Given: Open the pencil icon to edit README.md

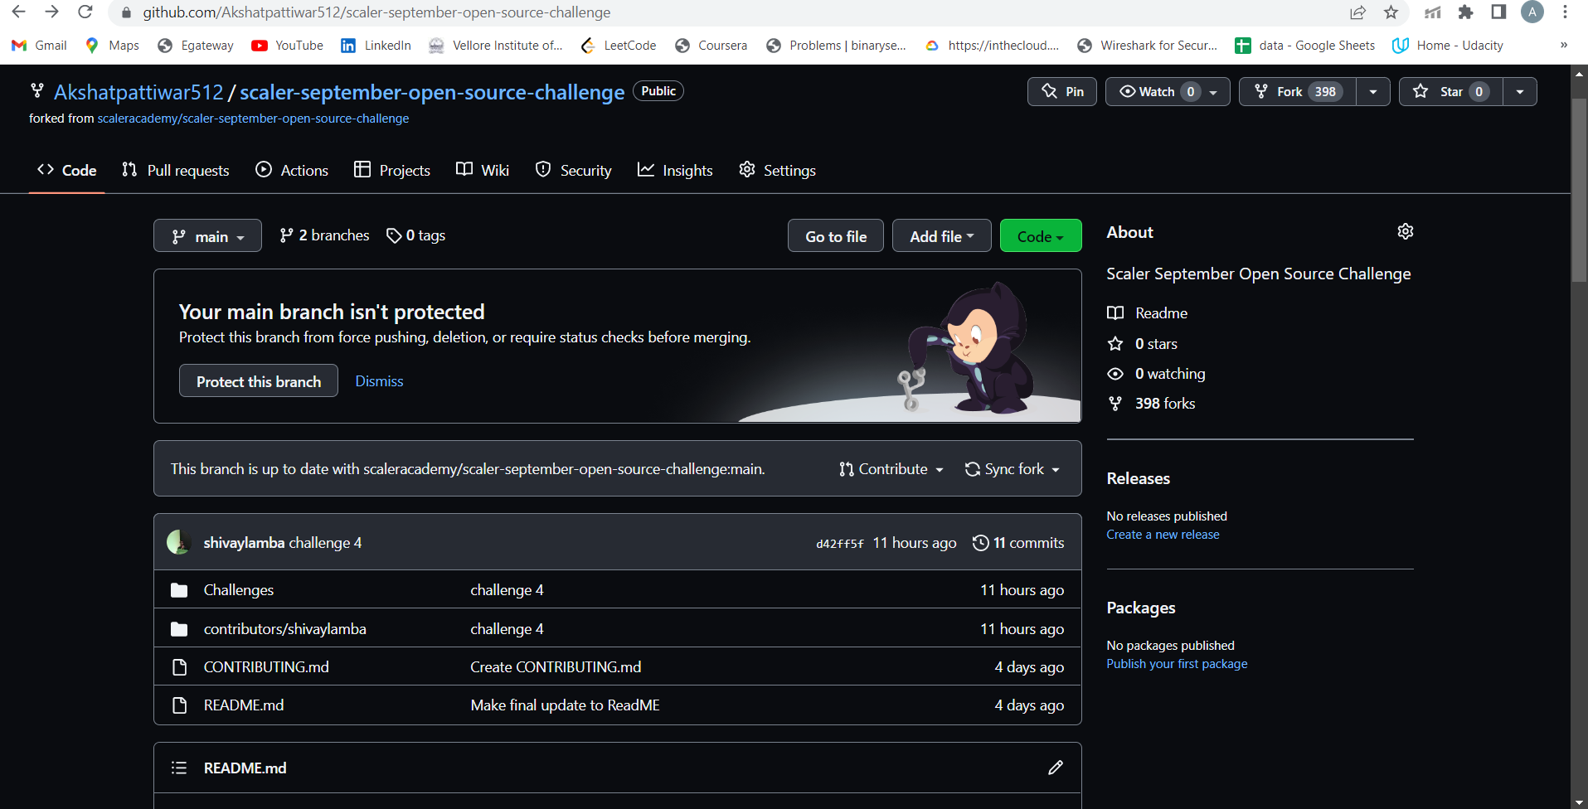Looking at the screenshot, I should pyautogui.click(x=1054, y=767).
